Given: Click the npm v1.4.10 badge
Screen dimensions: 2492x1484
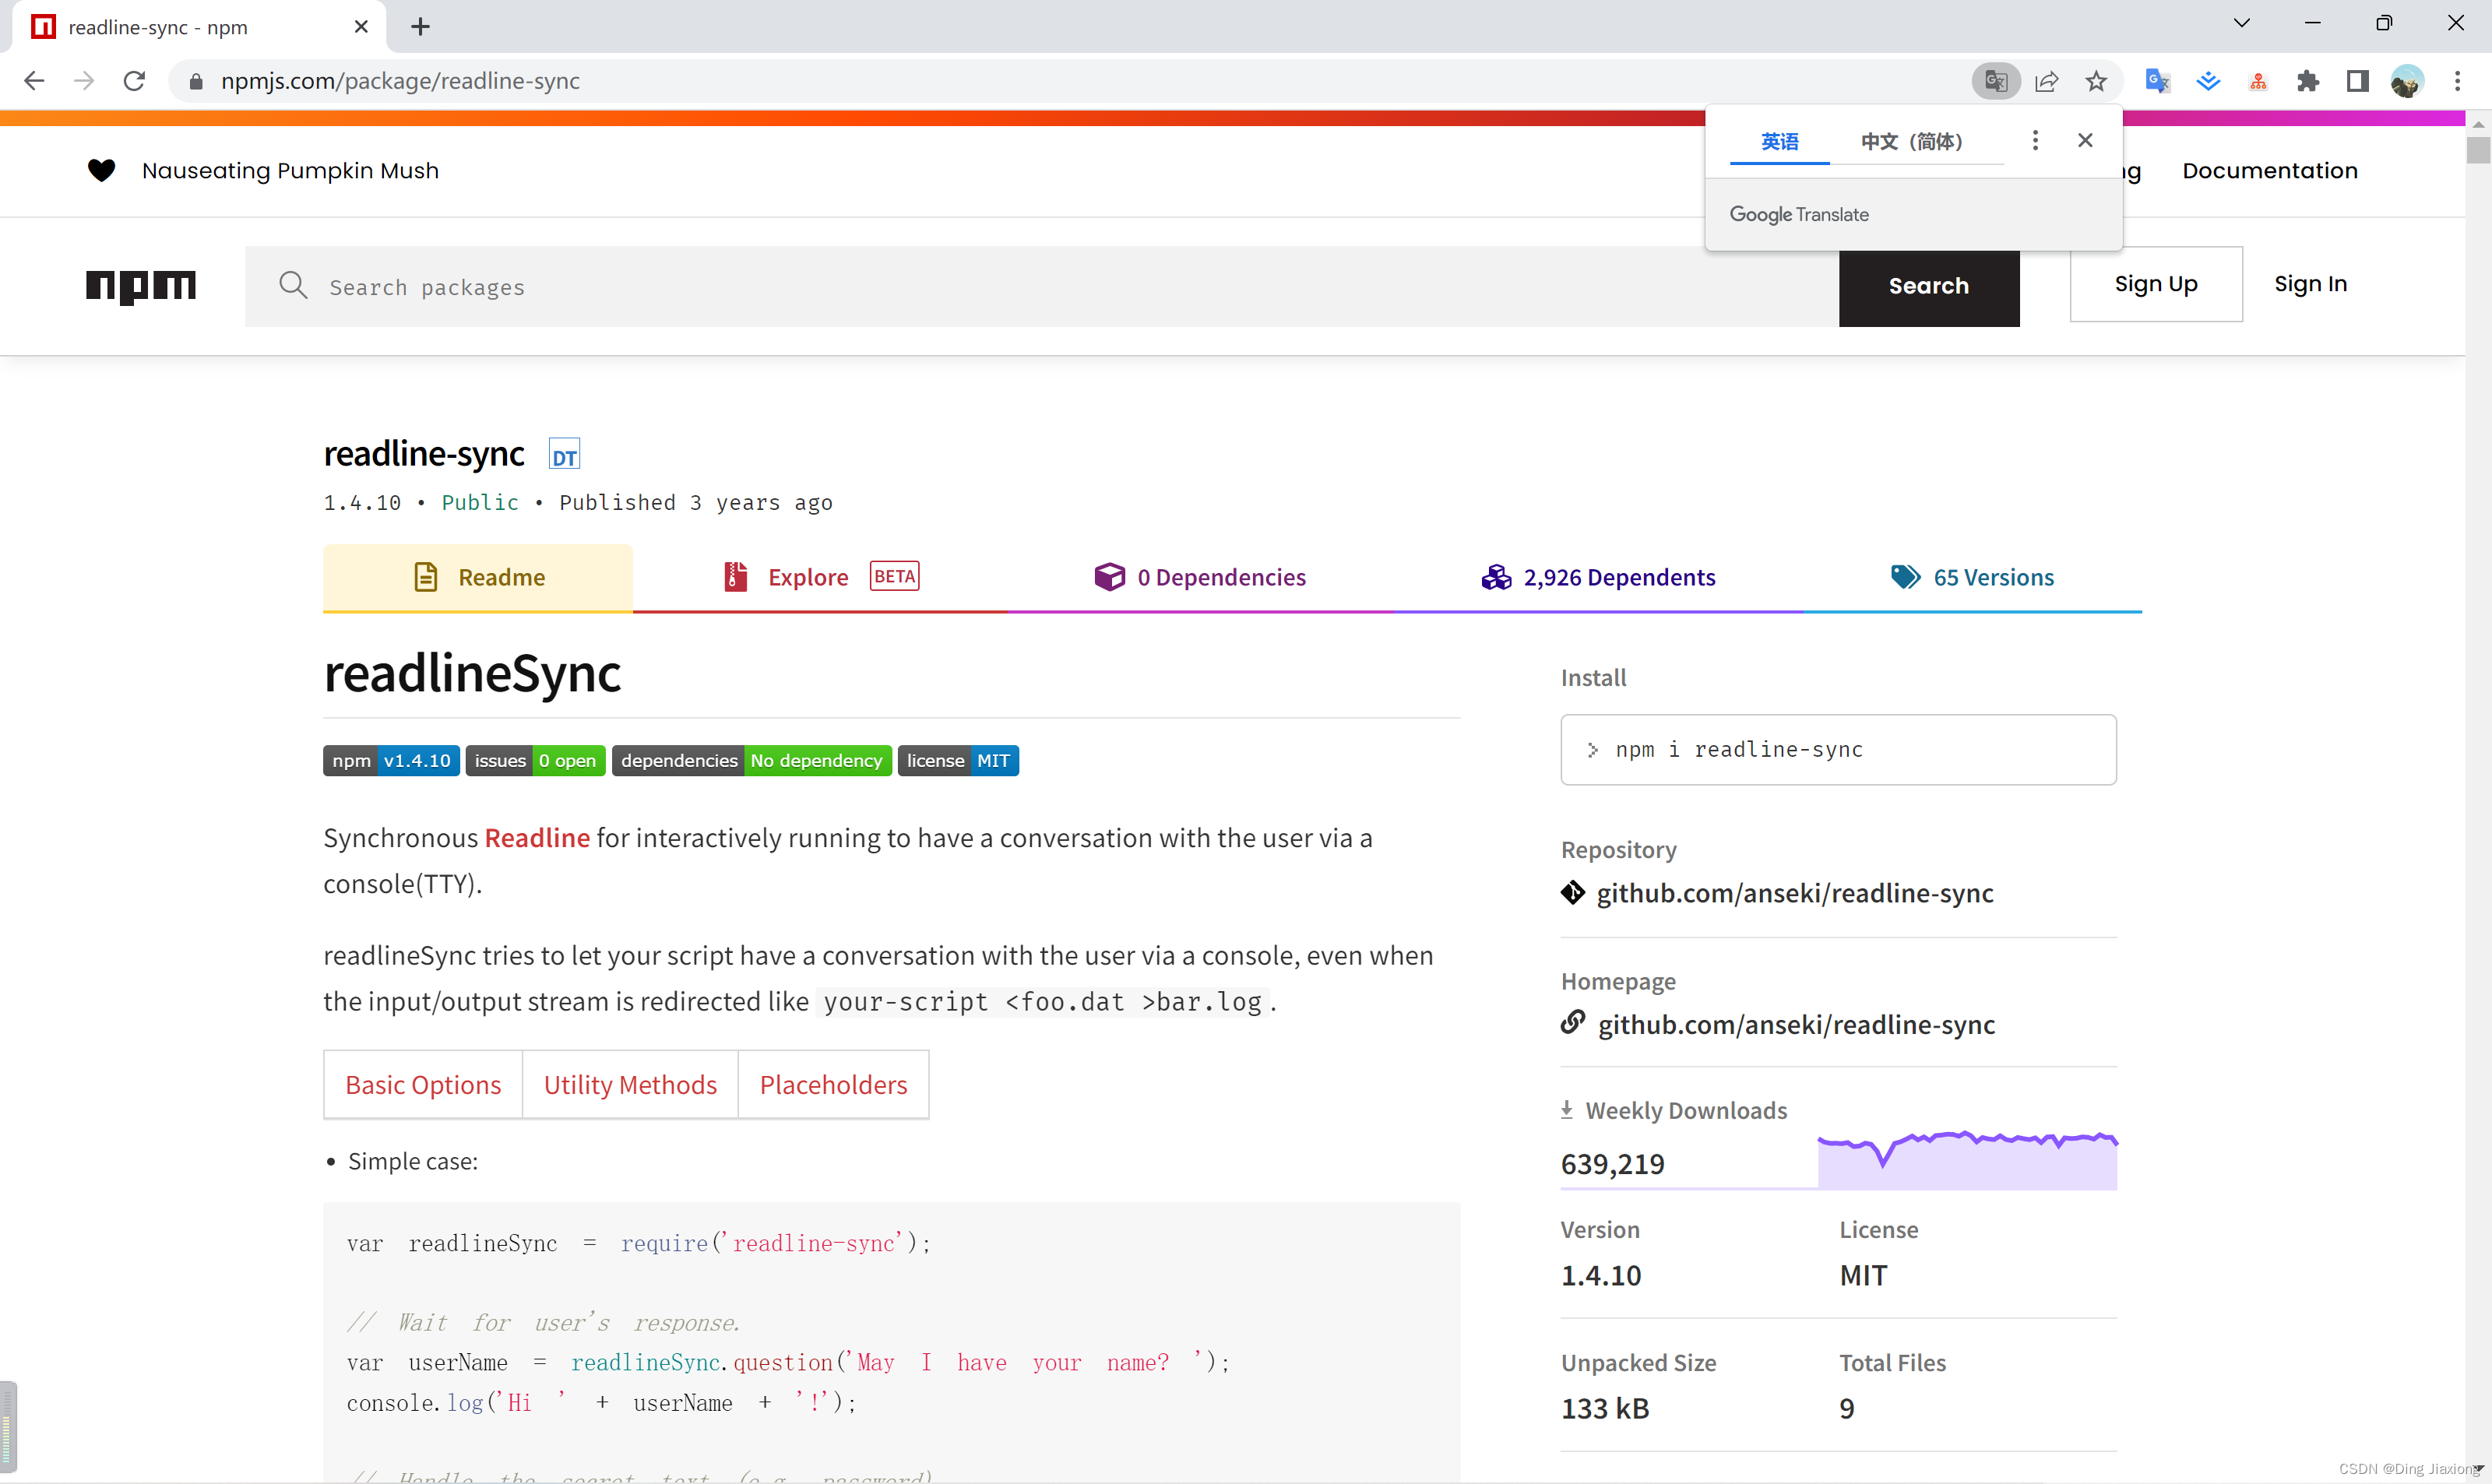Looking at the screenshot, I should (x=391, y=761).
